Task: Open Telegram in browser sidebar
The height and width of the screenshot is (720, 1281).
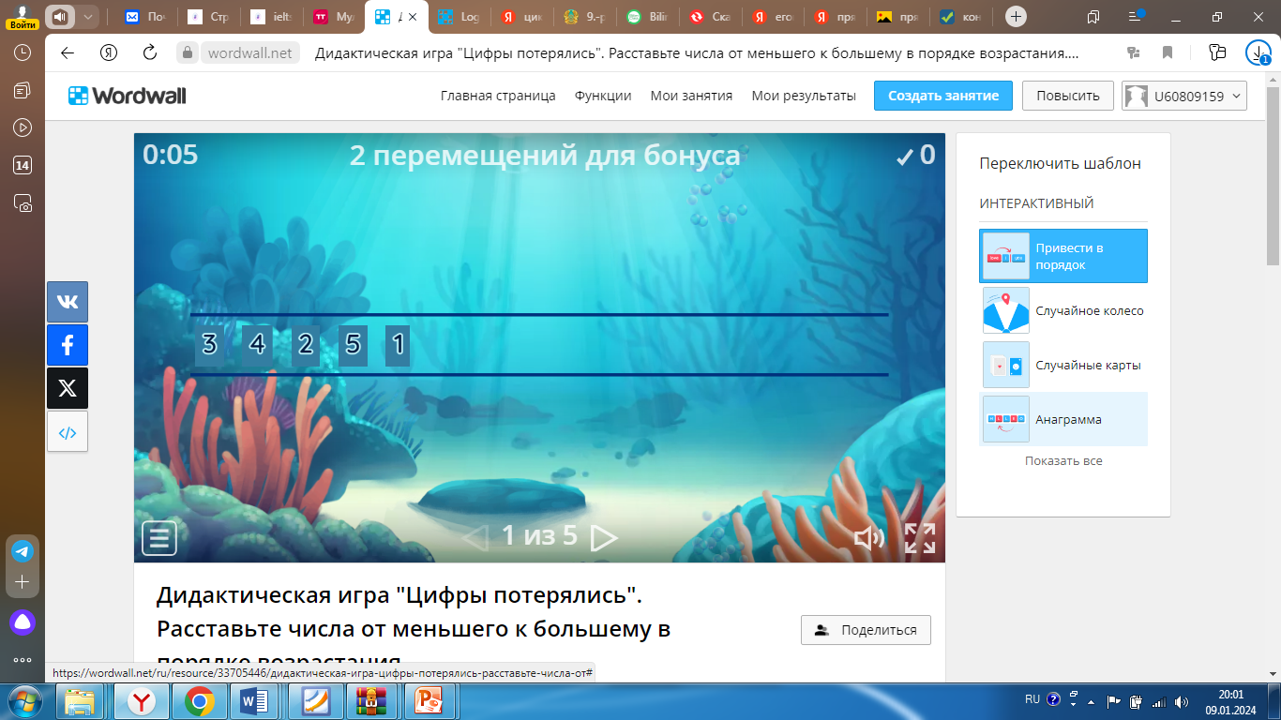Action: pos(23,551)
